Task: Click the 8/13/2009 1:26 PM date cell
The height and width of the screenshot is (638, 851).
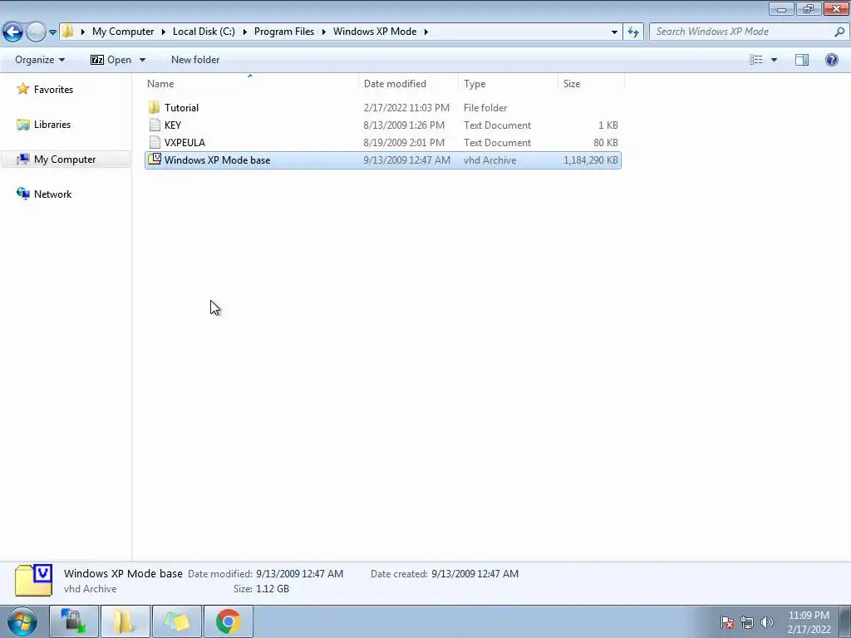Action: pos(404,125)
